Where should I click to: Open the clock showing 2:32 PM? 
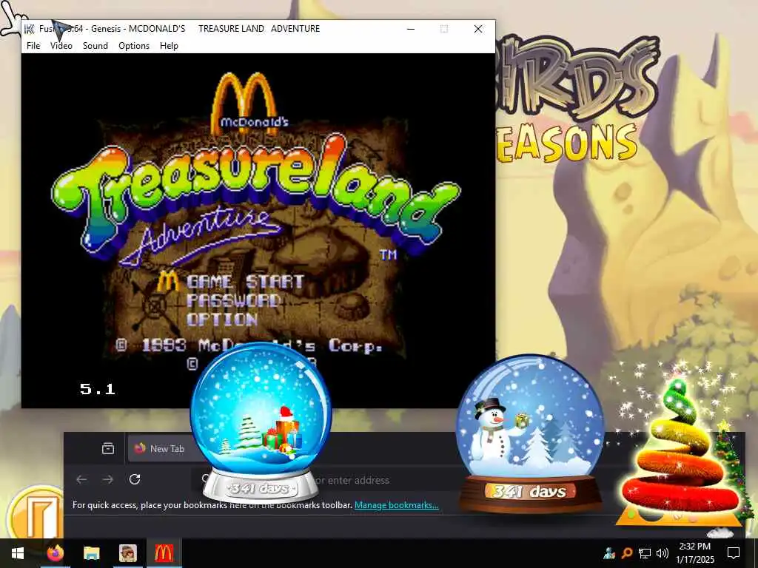coord(694,553)
